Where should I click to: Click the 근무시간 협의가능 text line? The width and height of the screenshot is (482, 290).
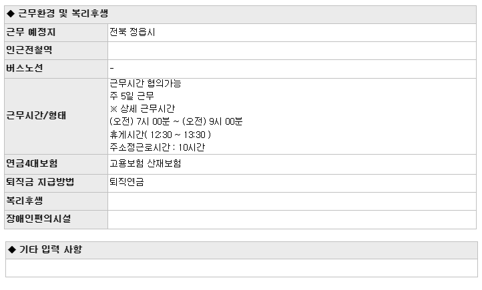tap(146, 83)
